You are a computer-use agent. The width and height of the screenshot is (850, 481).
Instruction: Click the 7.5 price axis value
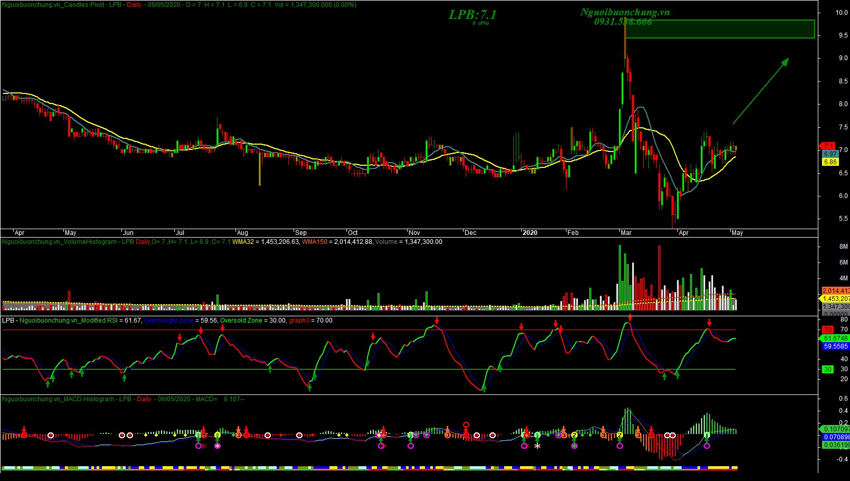point(843,127)
